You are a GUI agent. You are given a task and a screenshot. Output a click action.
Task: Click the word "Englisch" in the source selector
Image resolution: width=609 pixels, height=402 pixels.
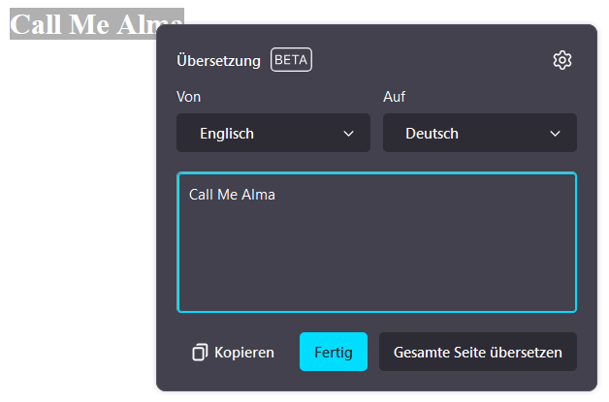tap(227, 134)
